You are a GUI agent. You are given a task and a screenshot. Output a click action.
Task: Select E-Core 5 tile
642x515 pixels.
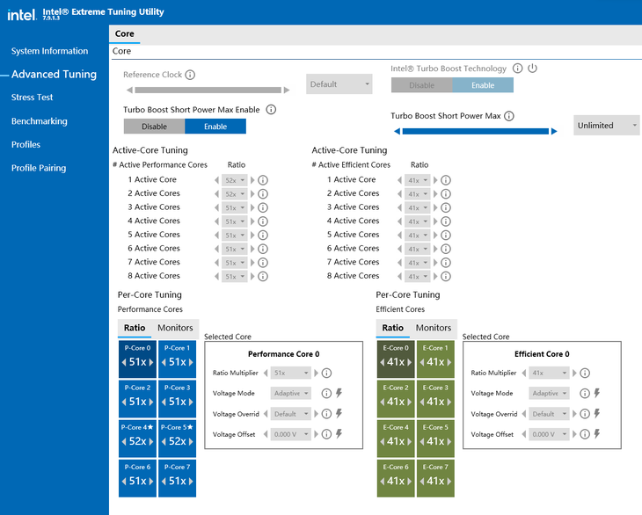[x=435, y=439]
